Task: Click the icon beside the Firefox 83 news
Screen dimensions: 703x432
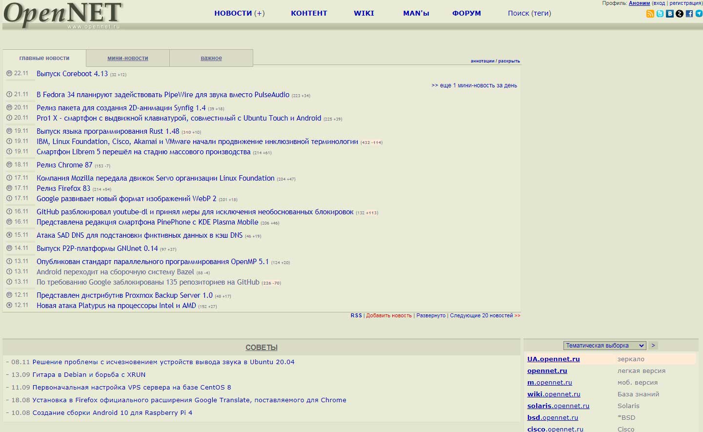Action: (x=9, y=188)
